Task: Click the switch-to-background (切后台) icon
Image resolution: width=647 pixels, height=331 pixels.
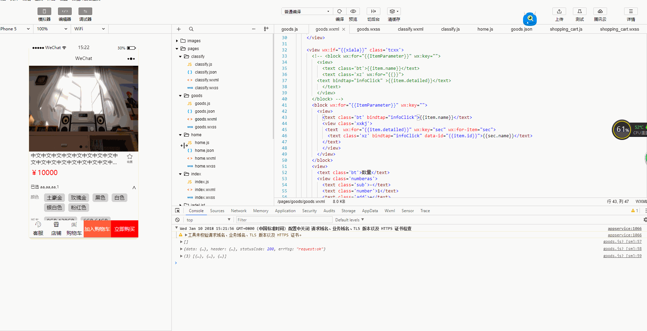Action: tap(374, 11)
